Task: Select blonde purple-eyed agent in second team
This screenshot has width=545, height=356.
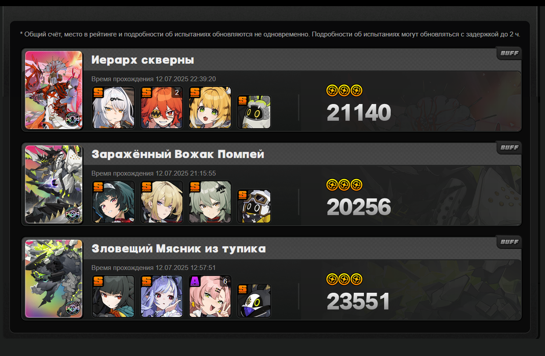Action: (x=162, y=202)
